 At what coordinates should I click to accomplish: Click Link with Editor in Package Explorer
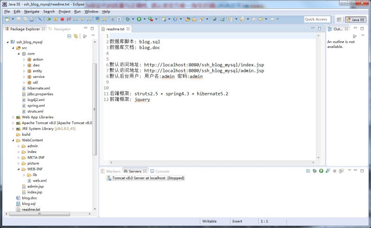pyautogui.click(x=76, y=36)
